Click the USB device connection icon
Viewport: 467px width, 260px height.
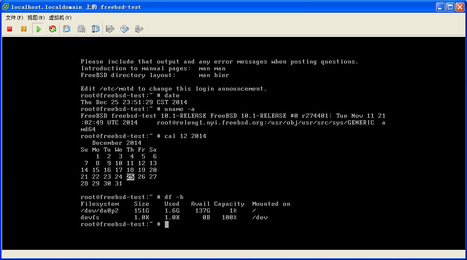tap(139, 29)
